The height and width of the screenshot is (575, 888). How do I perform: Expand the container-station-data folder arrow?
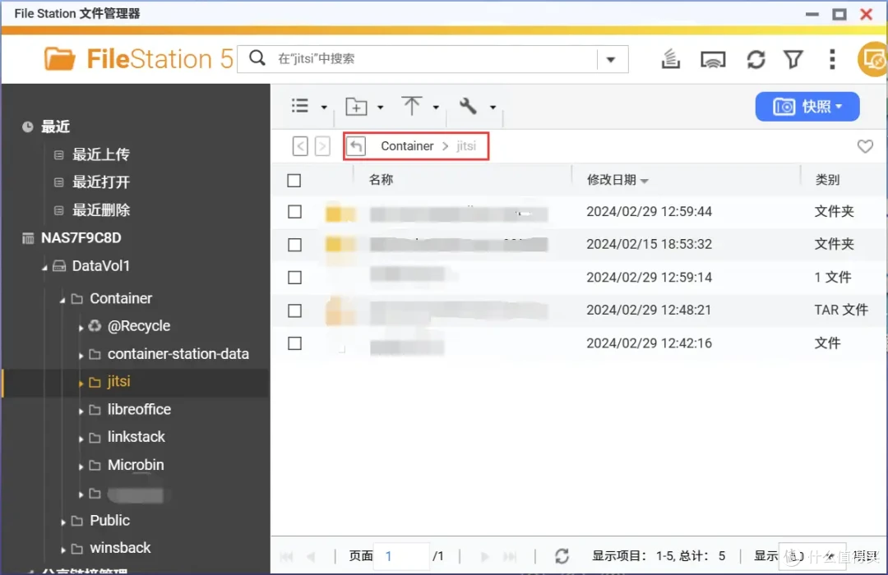81,356
